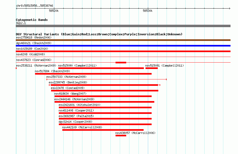Click the nsv818630 (Wang2007) label
The height and width of the screenshot is (154, 238).
coord(70,94)
